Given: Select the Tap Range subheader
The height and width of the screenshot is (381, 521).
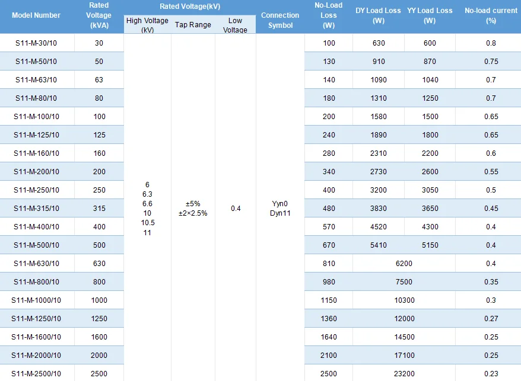Looking at the screenshot, I should point(193,25).
